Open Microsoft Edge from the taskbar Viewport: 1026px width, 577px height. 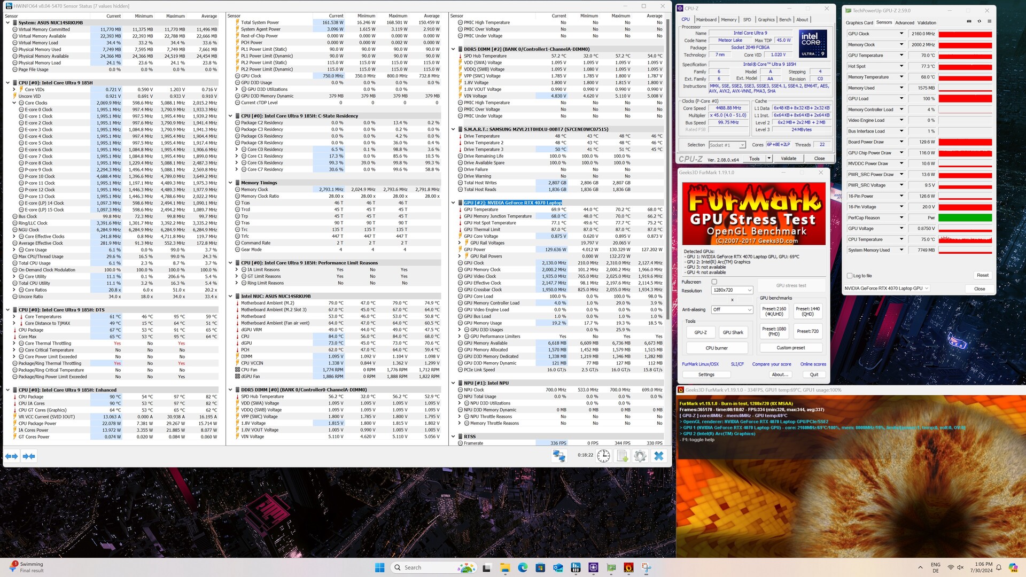[522, 567]
